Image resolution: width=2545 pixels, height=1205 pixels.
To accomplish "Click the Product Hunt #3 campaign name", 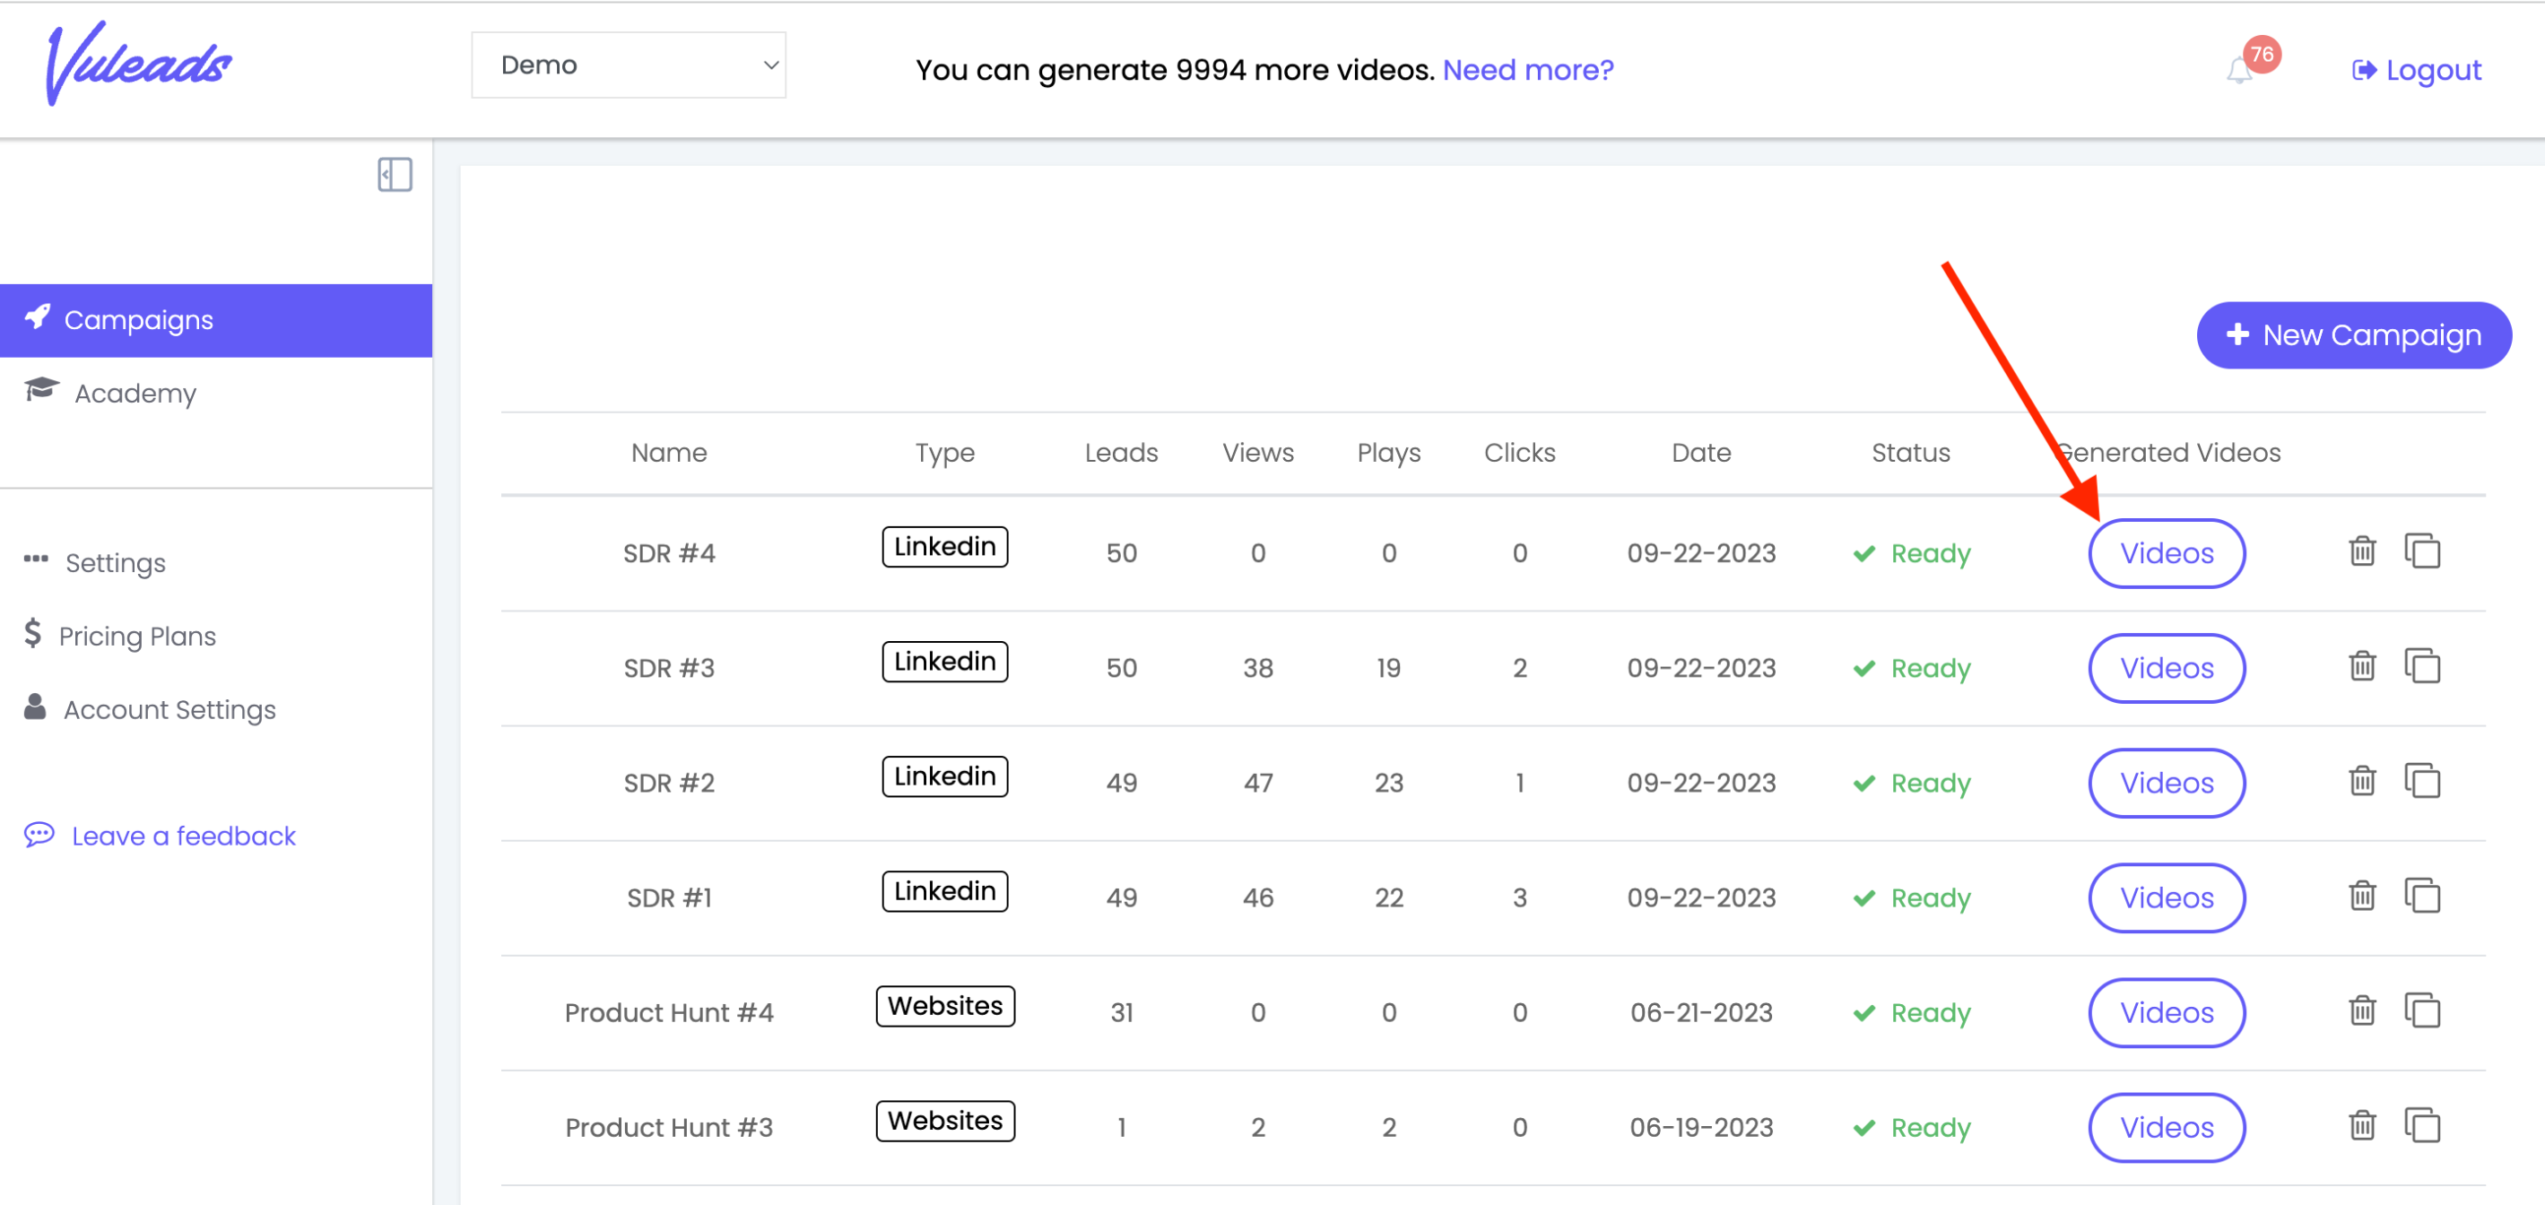I will (x=669, y=1127).
